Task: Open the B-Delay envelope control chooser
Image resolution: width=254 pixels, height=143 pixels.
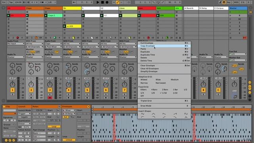Action: (x=69, y=114)
